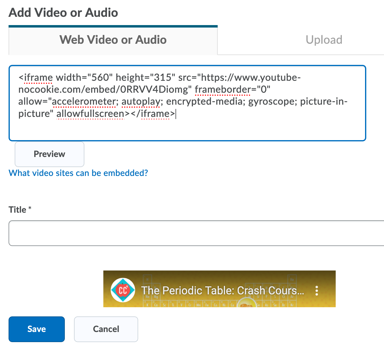Click the play area of the video preview

(x=219, y=301)
